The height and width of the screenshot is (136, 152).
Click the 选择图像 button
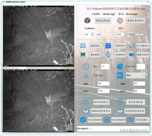point(95,46)
